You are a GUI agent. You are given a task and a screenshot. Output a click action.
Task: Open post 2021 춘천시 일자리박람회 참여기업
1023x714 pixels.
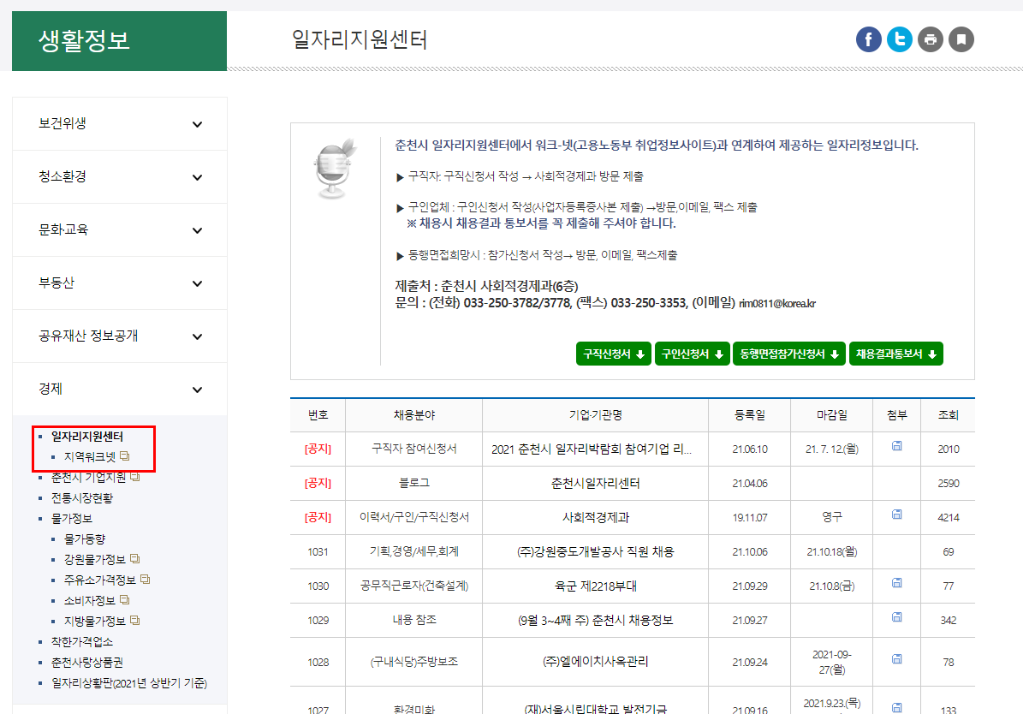click(x=591, y=449)
